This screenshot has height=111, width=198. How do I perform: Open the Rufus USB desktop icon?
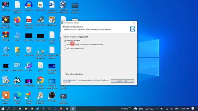pyautogui.click(x=41, y=21)
